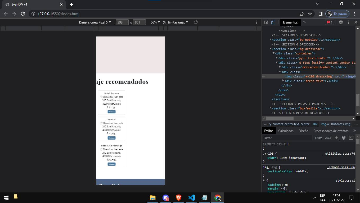Click the En pausa profile button
360x203 pixels.
tap(337, 14)
